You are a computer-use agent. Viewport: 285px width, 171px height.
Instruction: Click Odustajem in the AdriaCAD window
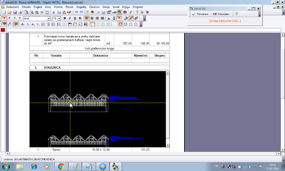click(221, 14)
